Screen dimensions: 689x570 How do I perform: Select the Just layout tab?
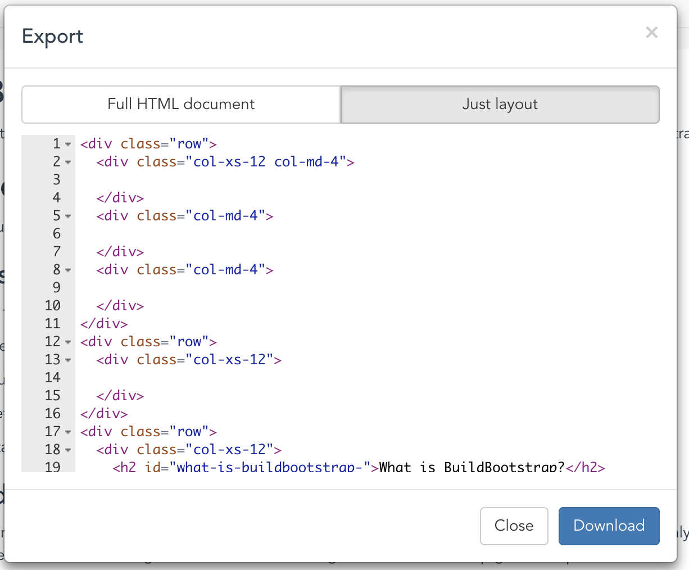[x=500, y=104]
